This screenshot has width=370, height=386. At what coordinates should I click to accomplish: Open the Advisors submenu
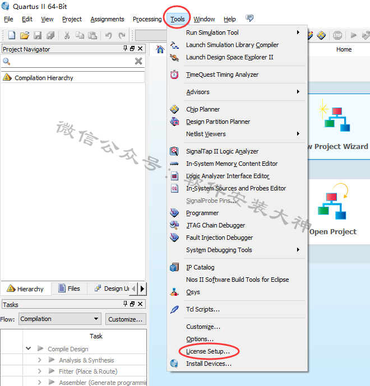237,92
